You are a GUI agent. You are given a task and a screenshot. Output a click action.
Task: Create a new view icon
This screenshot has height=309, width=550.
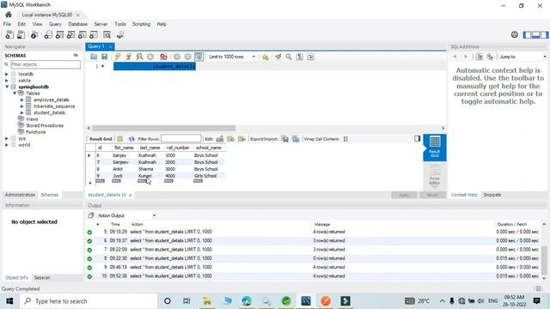(70, 34)
